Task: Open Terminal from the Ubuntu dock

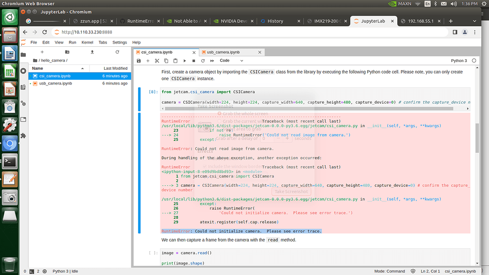Action: tap(10, 161)
